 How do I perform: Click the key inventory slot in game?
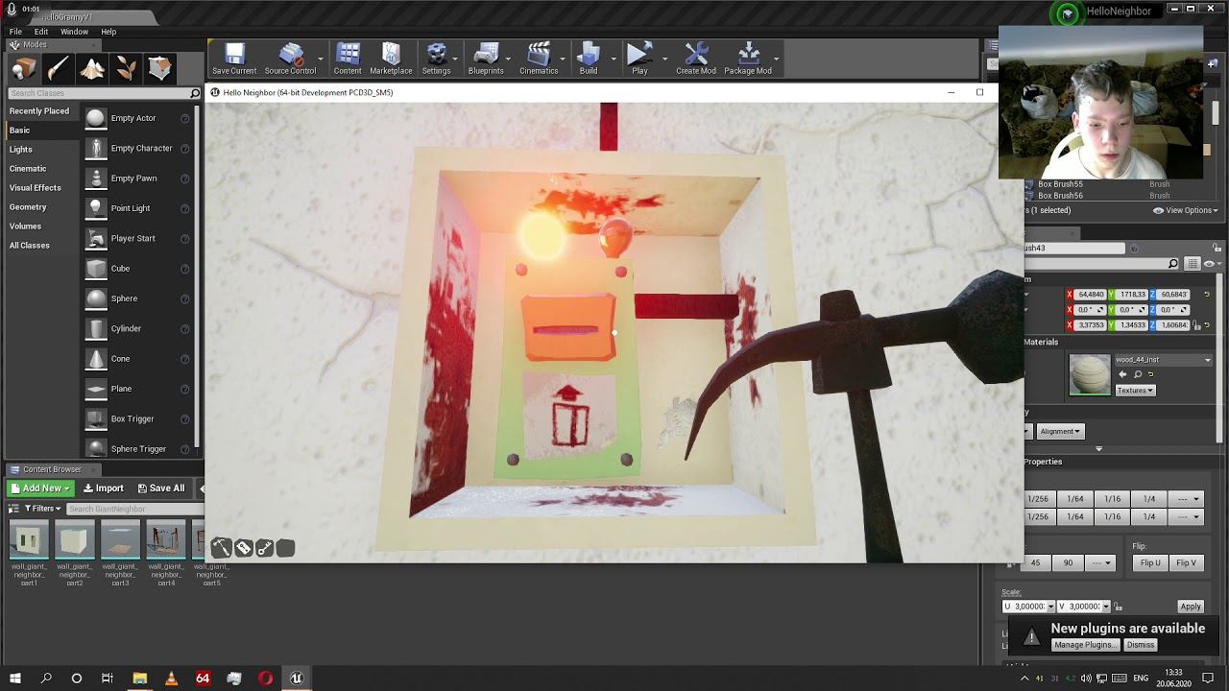(x=264, y=548)
